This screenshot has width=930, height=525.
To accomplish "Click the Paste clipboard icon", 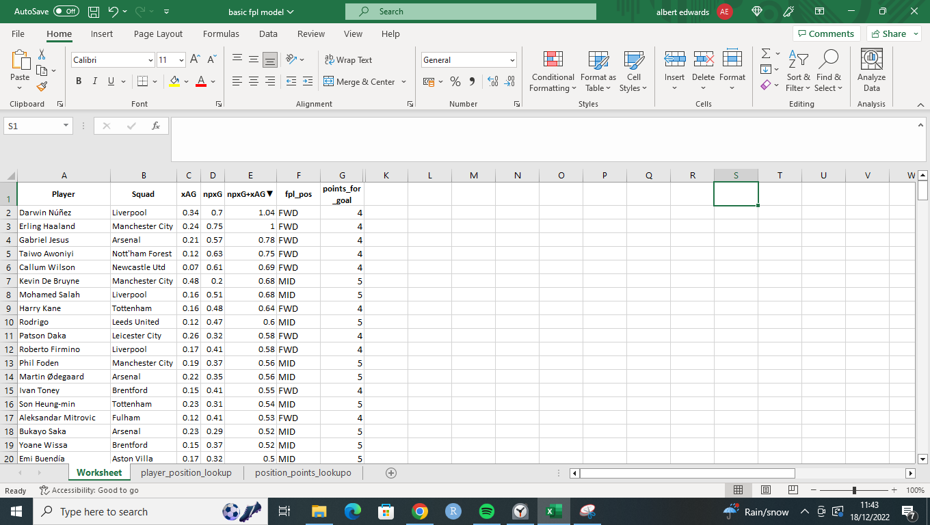I will (x=20, y=60).
